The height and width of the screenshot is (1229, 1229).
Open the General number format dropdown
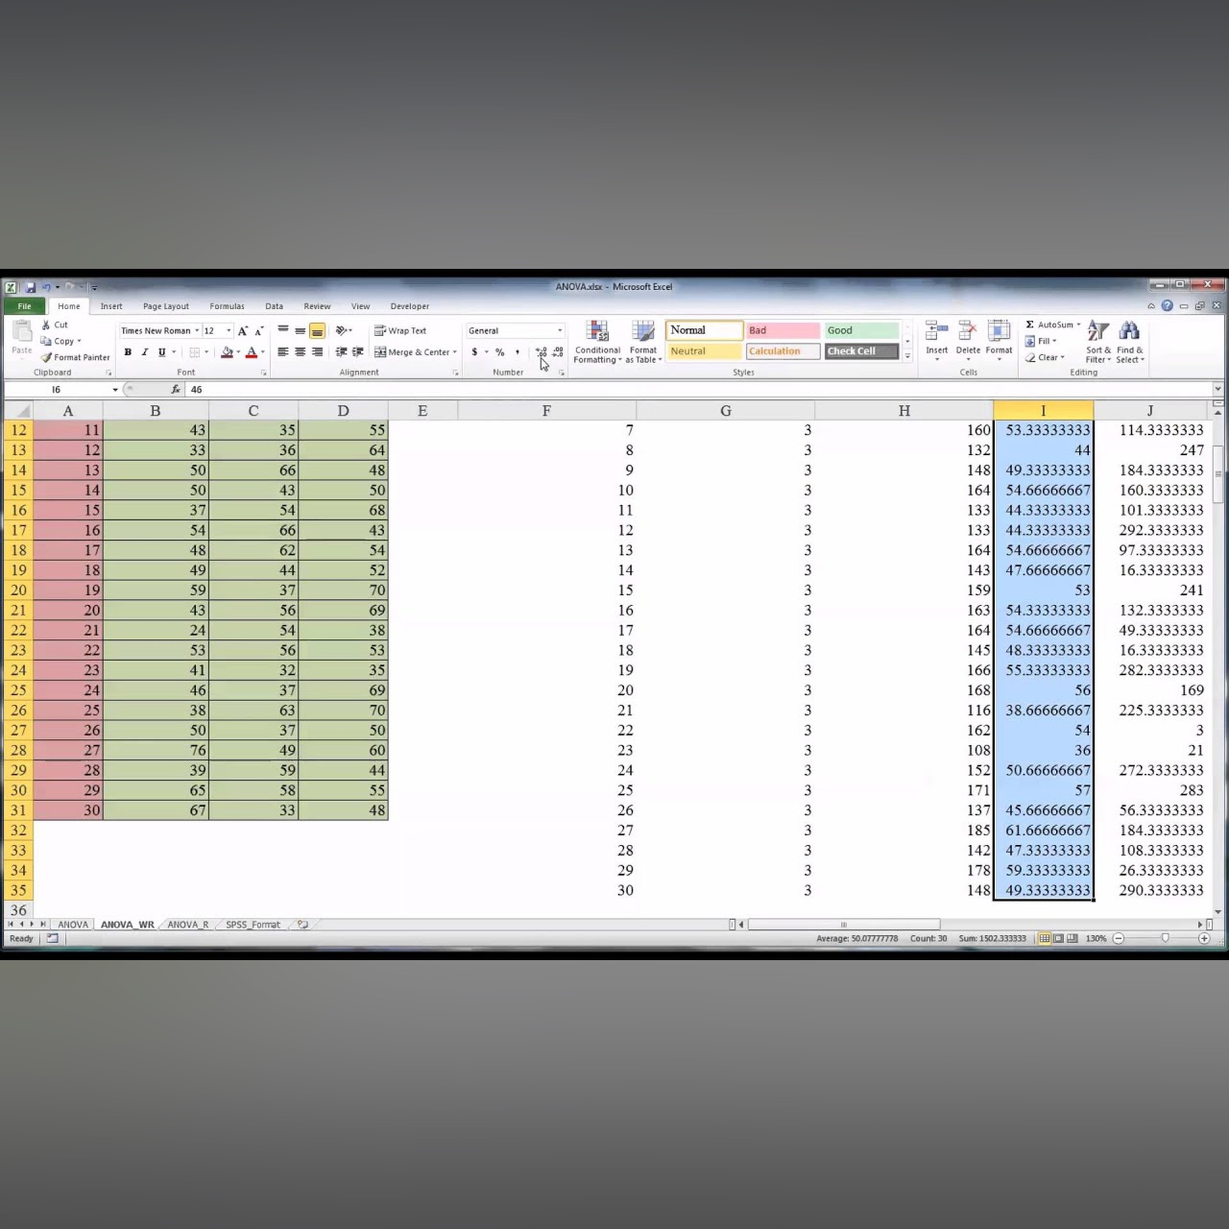560,331
